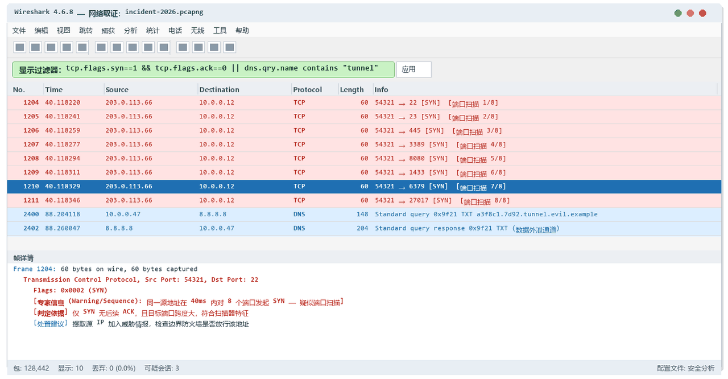Image resolution: width=728 pixels, height=379 pixels.
Task: Open the 电话 menu
Action: [x=175, y=31]
